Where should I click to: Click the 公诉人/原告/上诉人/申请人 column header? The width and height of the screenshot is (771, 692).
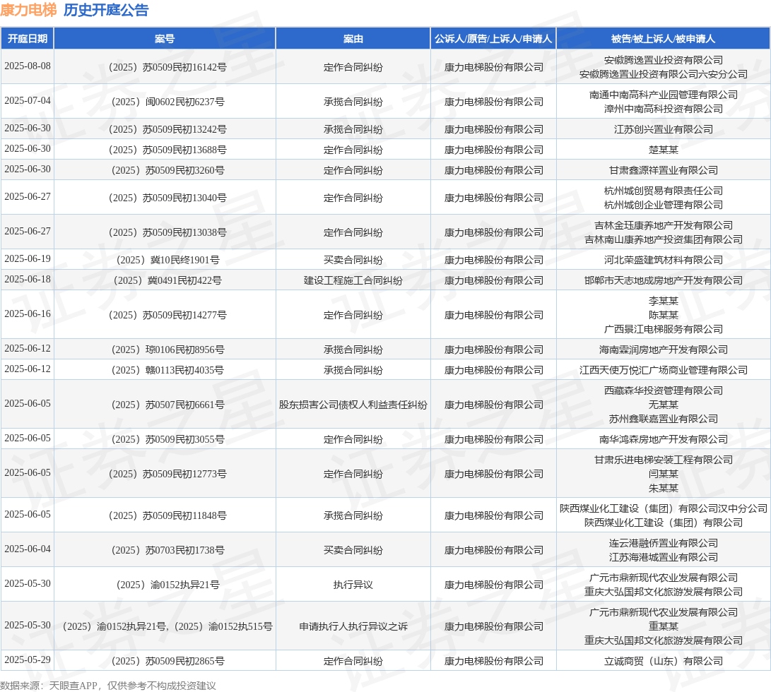(x=493, y=39)
